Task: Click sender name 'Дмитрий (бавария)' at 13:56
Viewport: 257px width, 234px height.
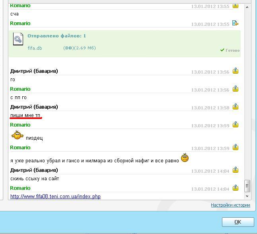Action: 34,71
